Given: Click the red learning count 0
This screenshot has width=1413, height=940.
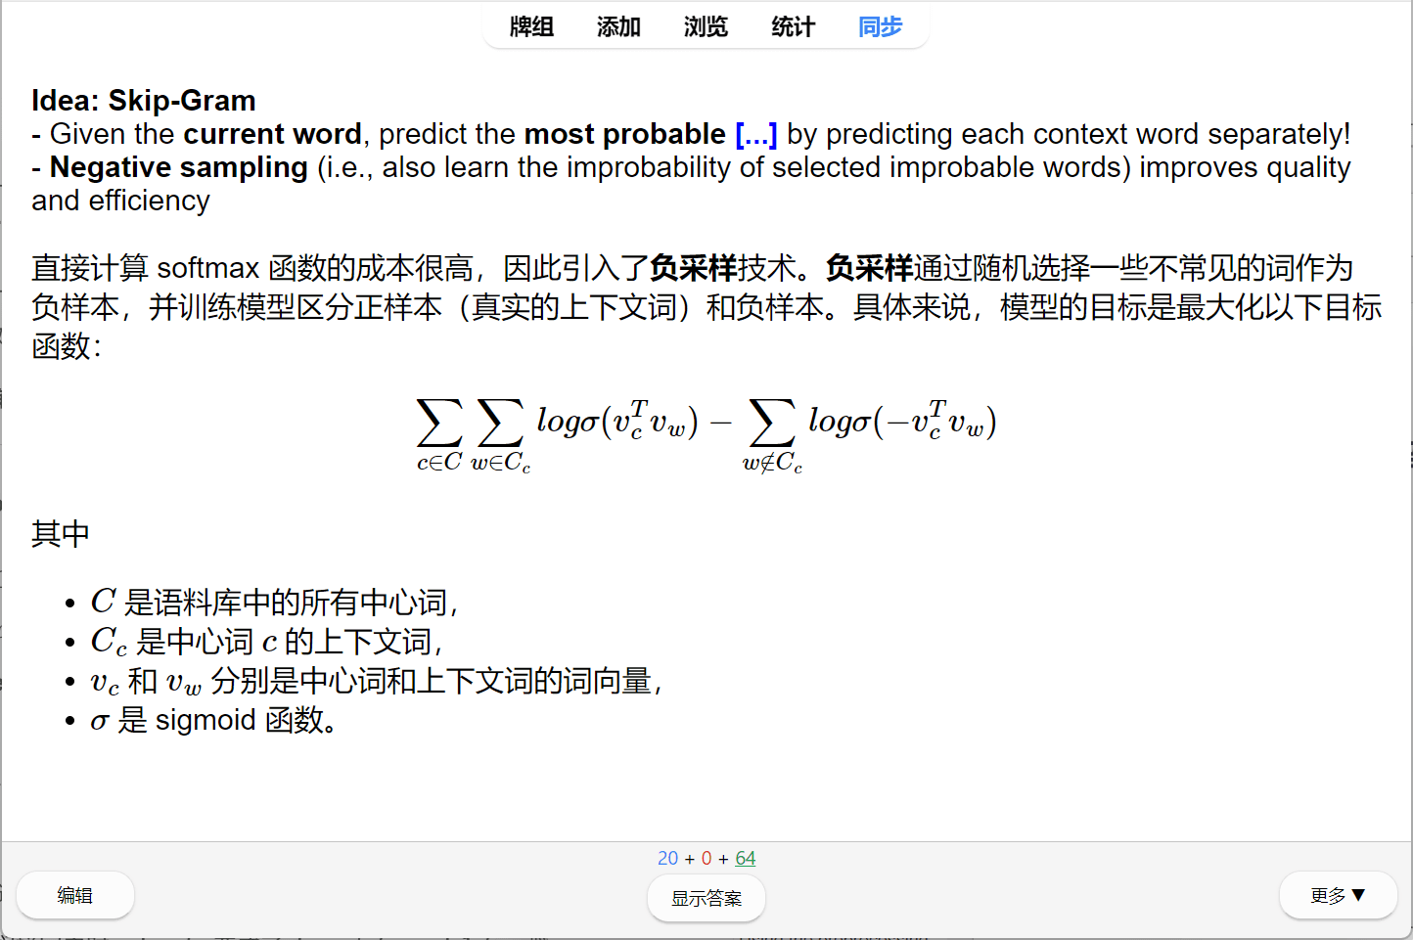Looking at the screenshot, I should click(706, 858).
